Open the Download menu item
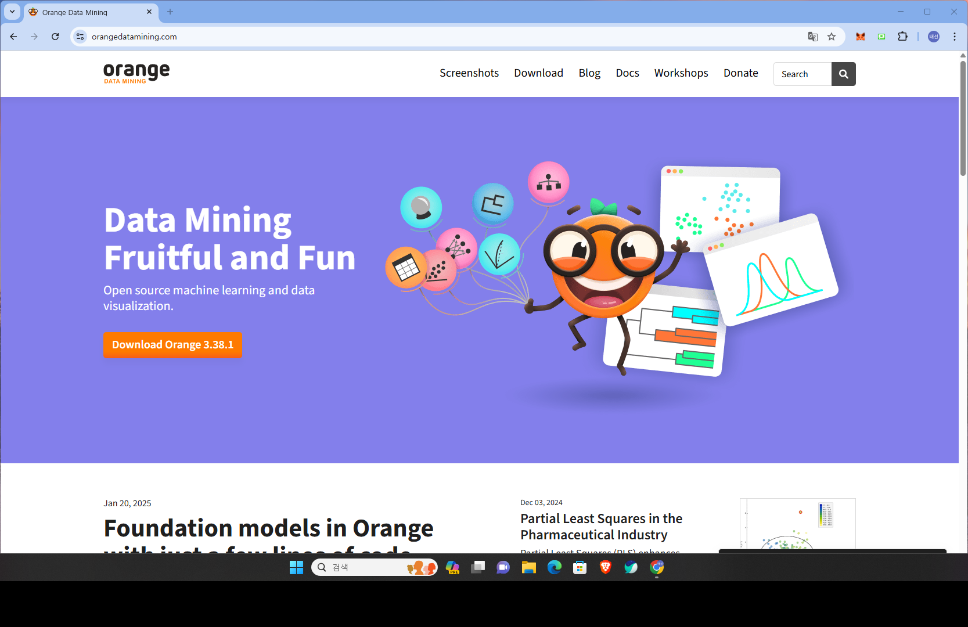This screenshot has width=968, height=627. pyautogui.click(x=538, y=73)
